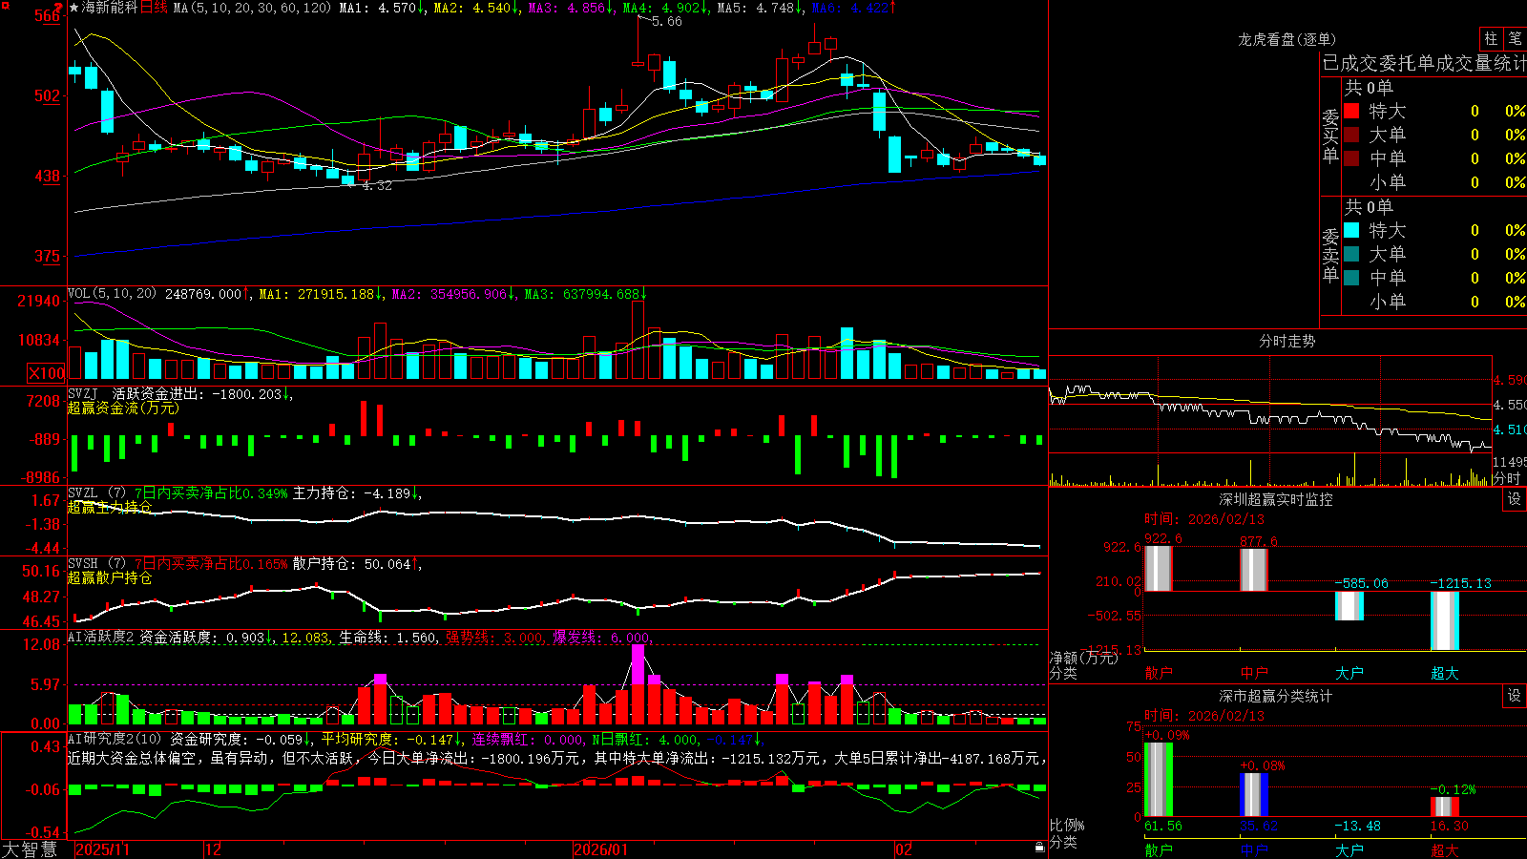The height and width of the screenshot is (859, 1527).
Task: Click 时间: 2026/02/13 in the 实时监控 panel
Action: (1204, 519)
